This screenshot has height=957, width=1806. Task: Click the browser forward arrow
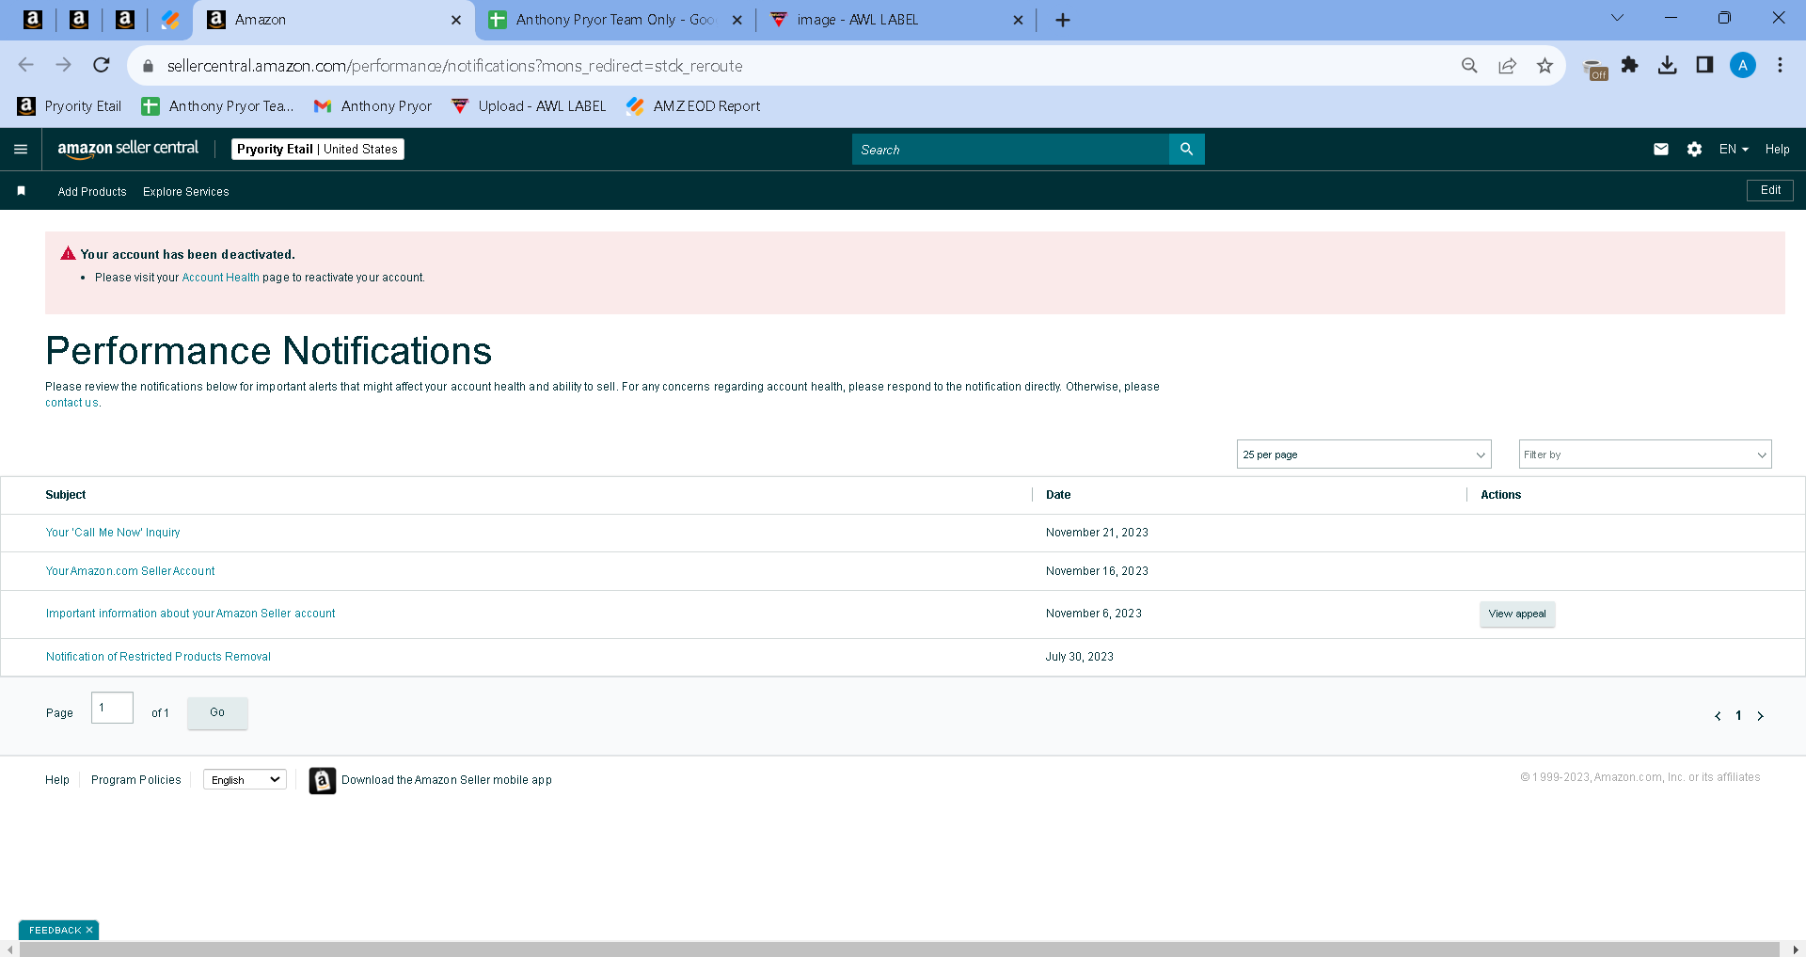pyautogui.click(x=64, y=65)
